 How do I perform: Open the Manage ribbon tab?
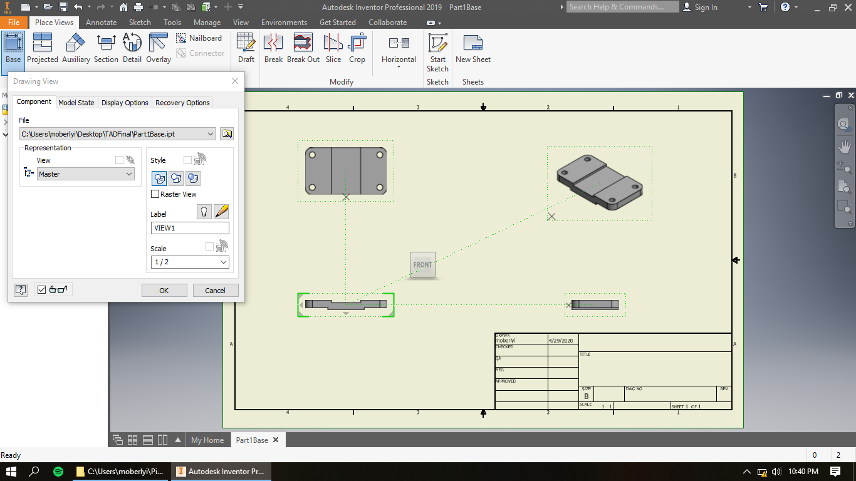pos(207,22)
